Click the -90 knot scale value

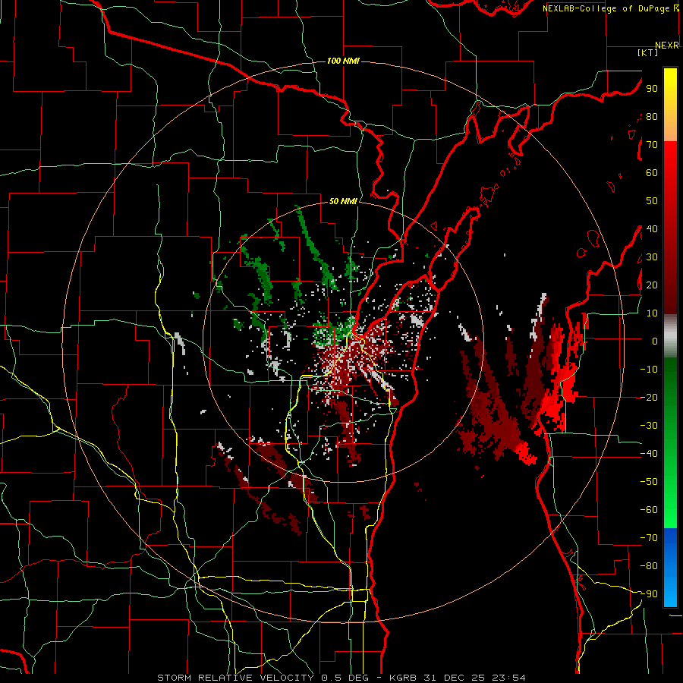[x=649, y=594]
